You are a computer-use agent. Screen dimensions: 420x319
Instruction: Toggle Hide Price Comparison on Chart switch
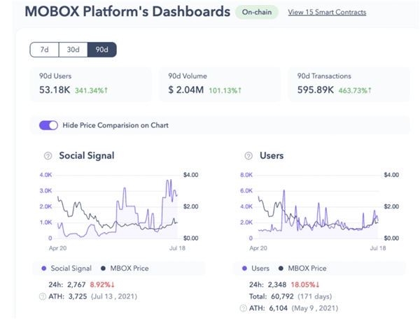48,125
